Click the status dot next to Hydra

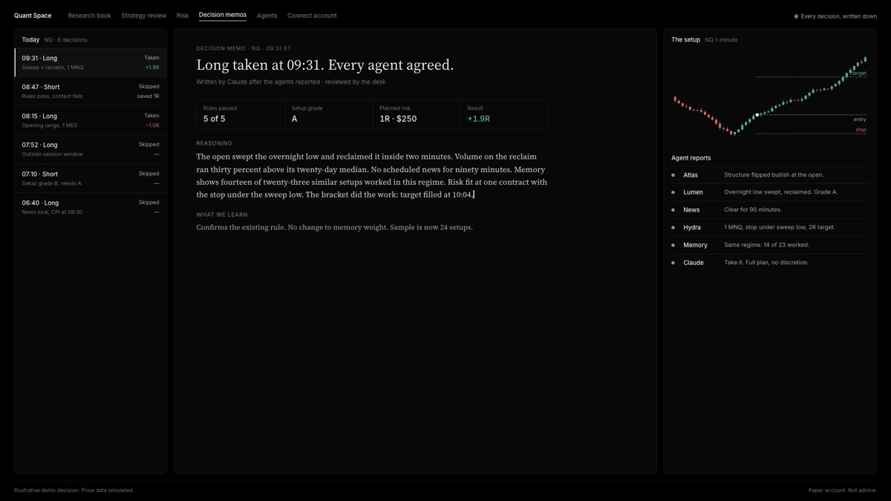click(673, 227)
